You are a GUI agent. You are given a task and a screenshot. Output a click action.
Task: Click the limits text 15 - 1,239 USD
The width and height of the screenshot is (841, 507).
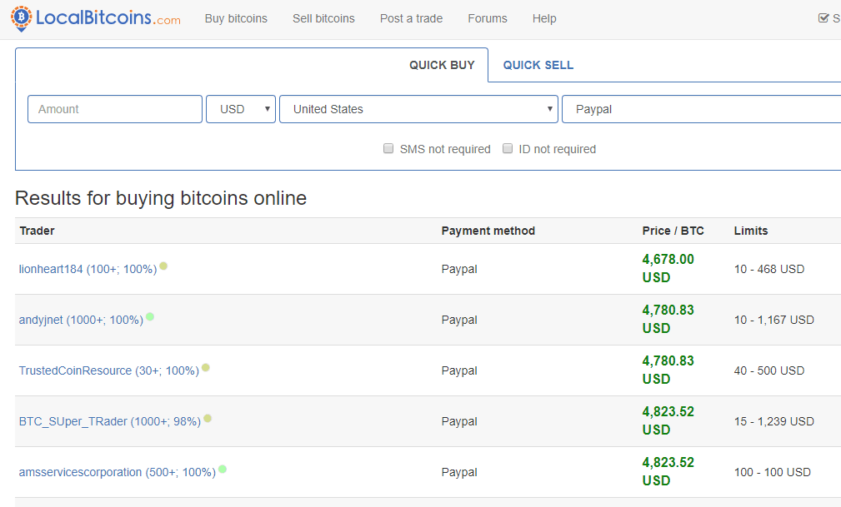click(774, 422)
